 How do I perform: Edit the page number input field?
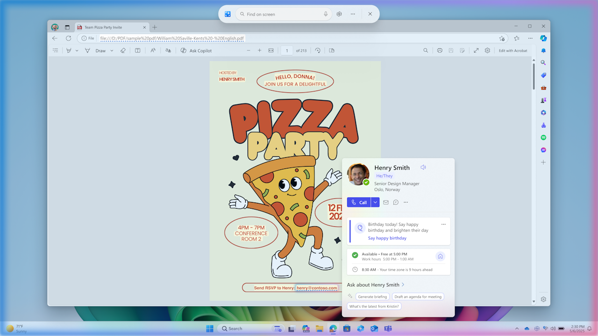coord(287,50)
